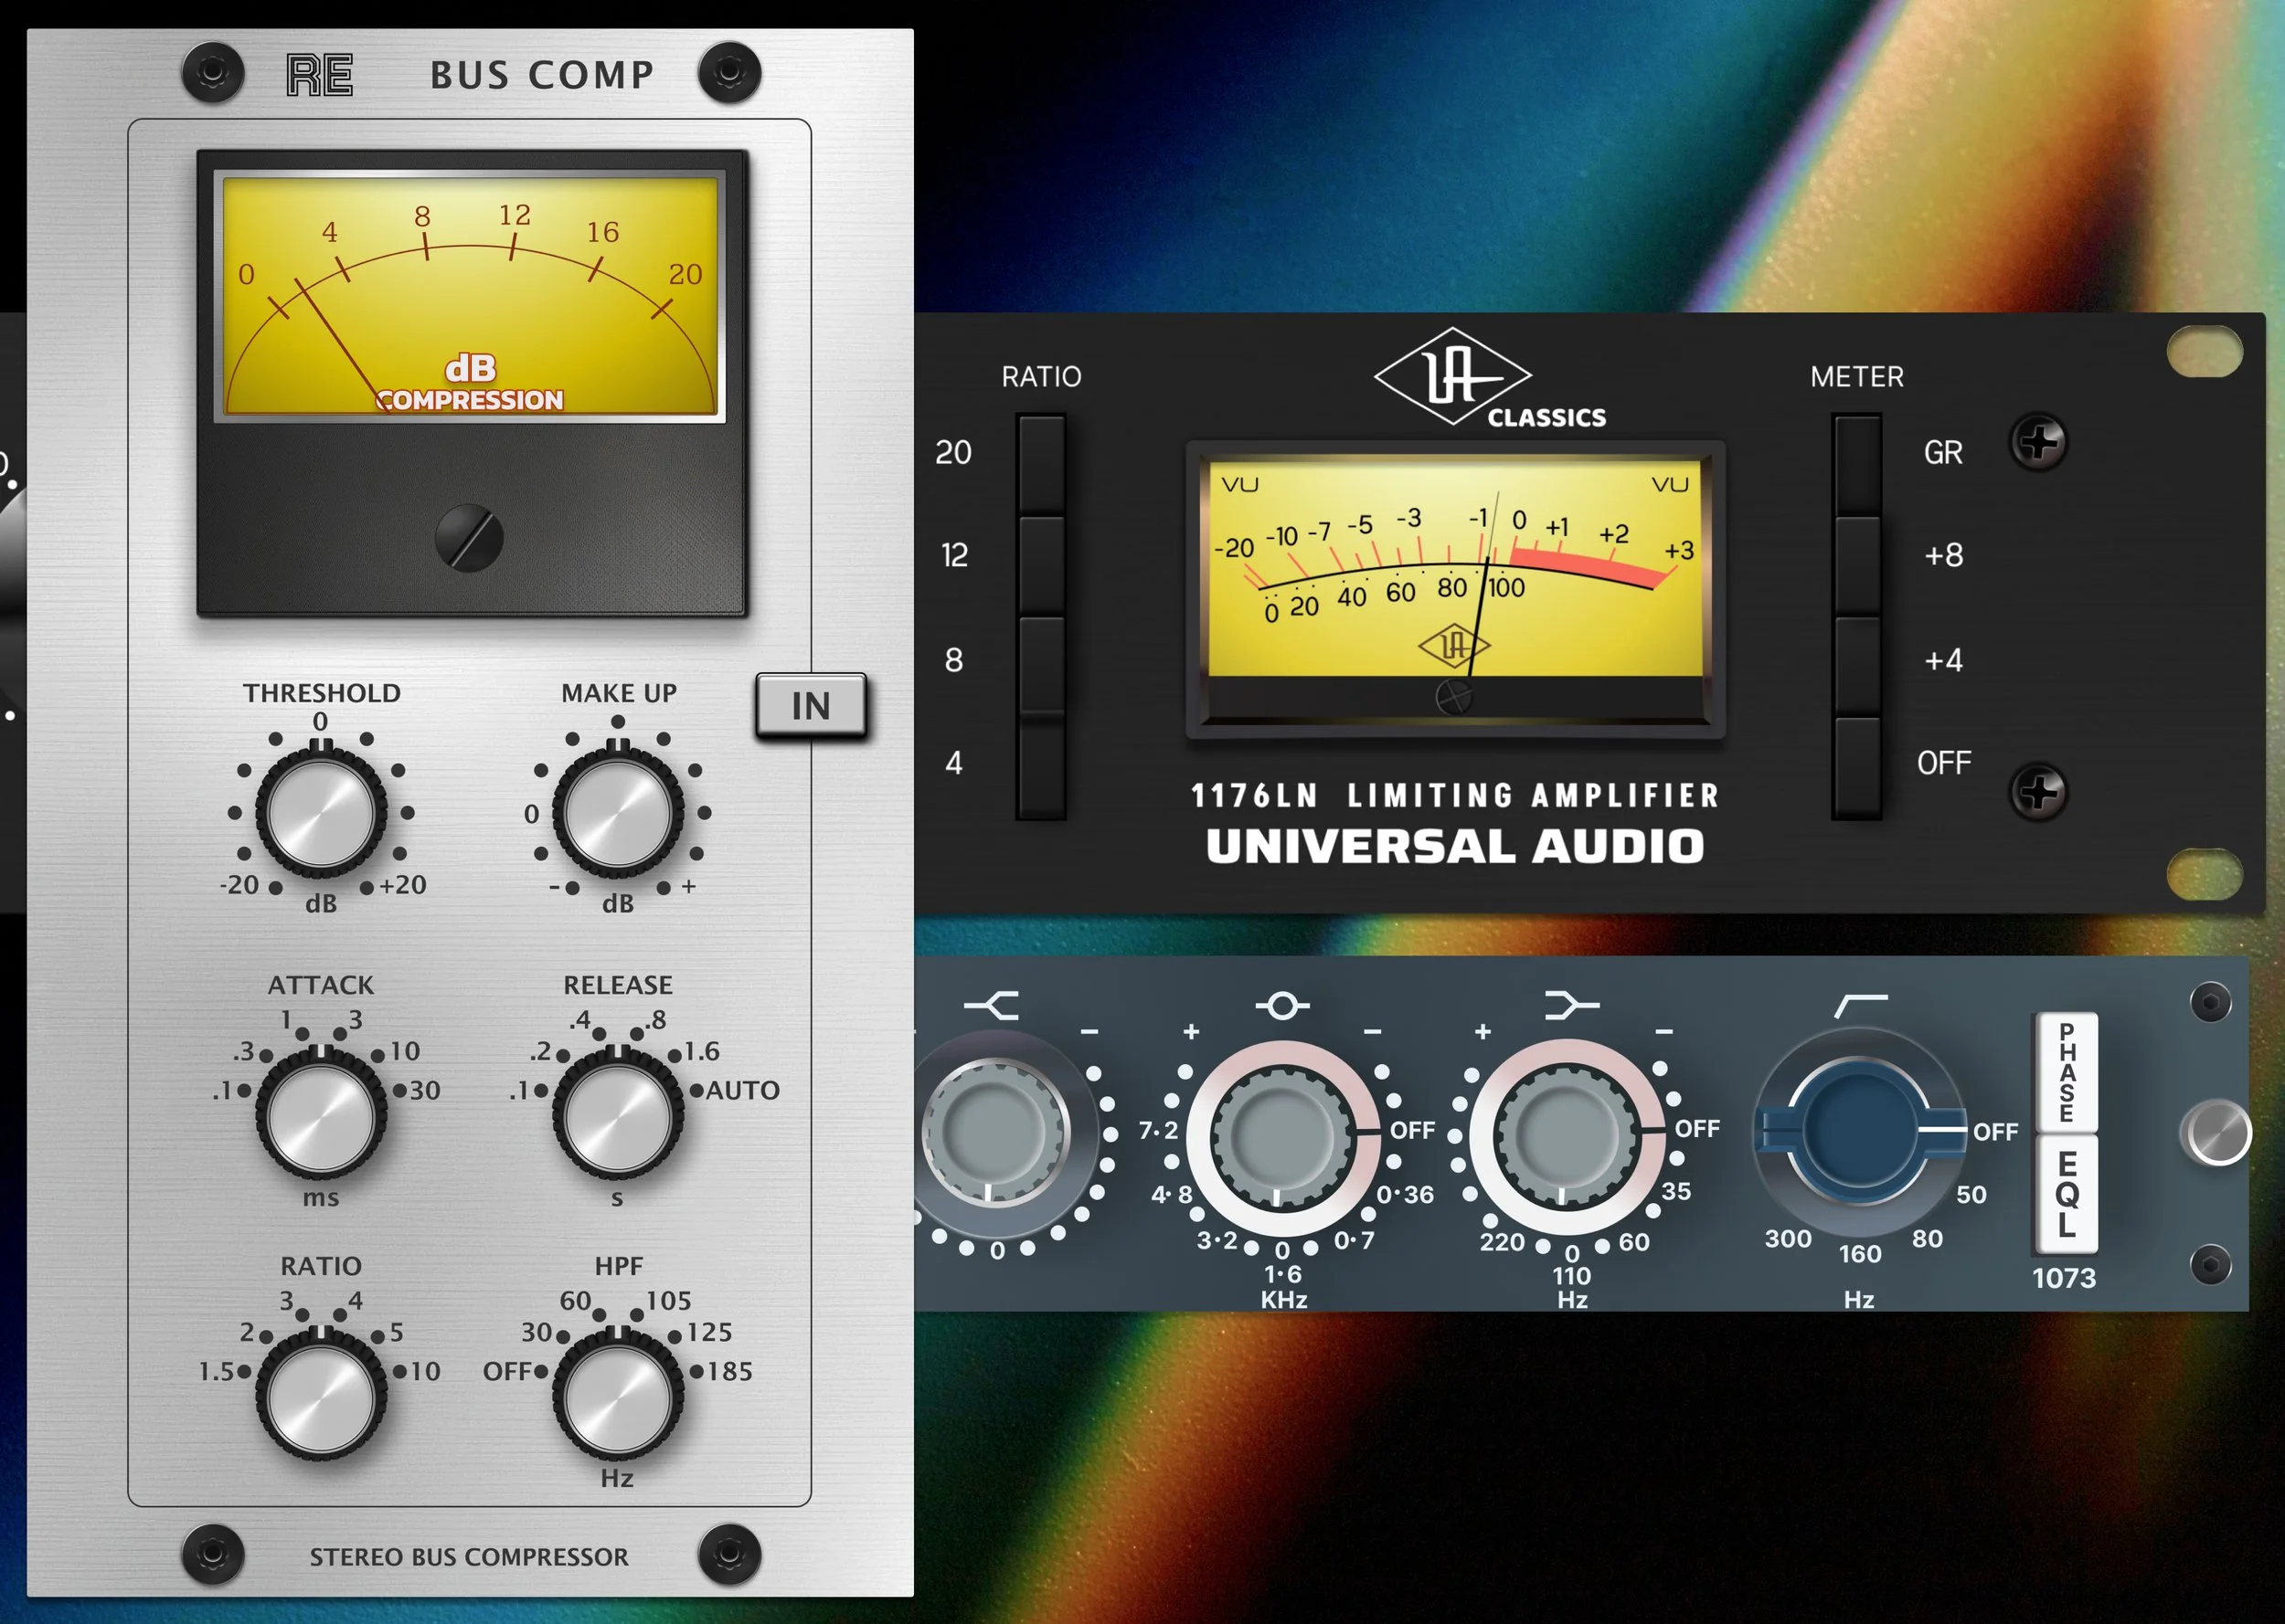Viewport: 2285px width, 1624px height.
Task: Click the RE logo on Bus Comp
Action: 319,75
